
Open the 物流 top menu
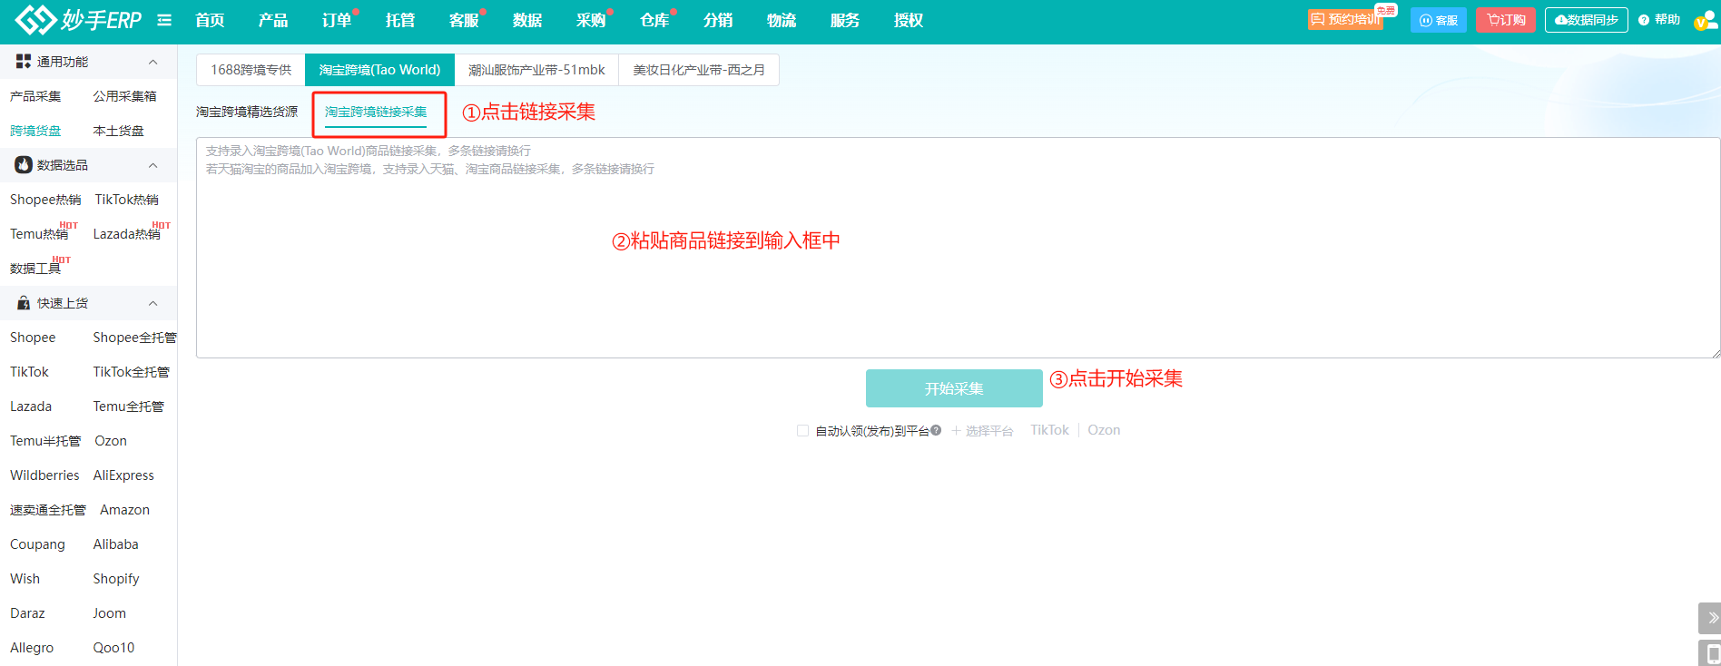coord(782,20)
